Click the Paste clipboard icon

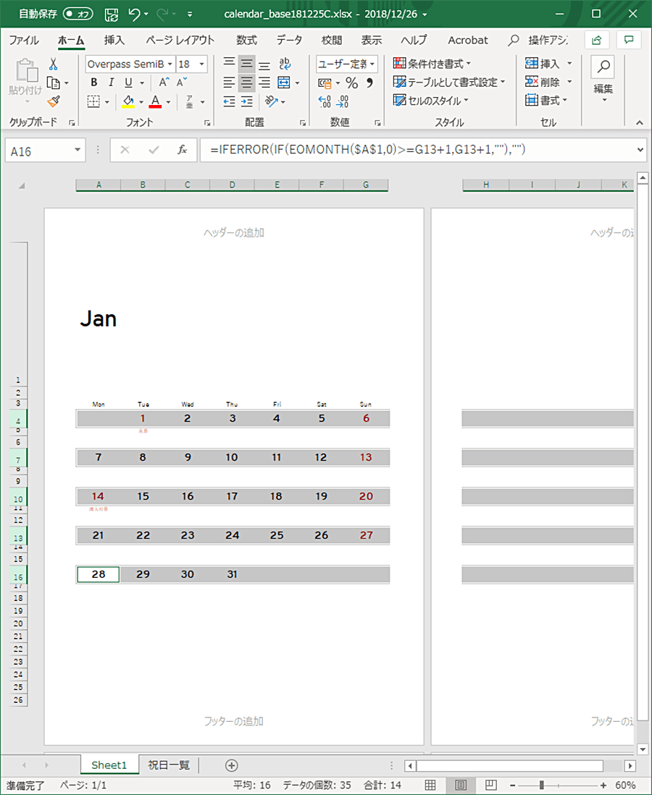26,70
